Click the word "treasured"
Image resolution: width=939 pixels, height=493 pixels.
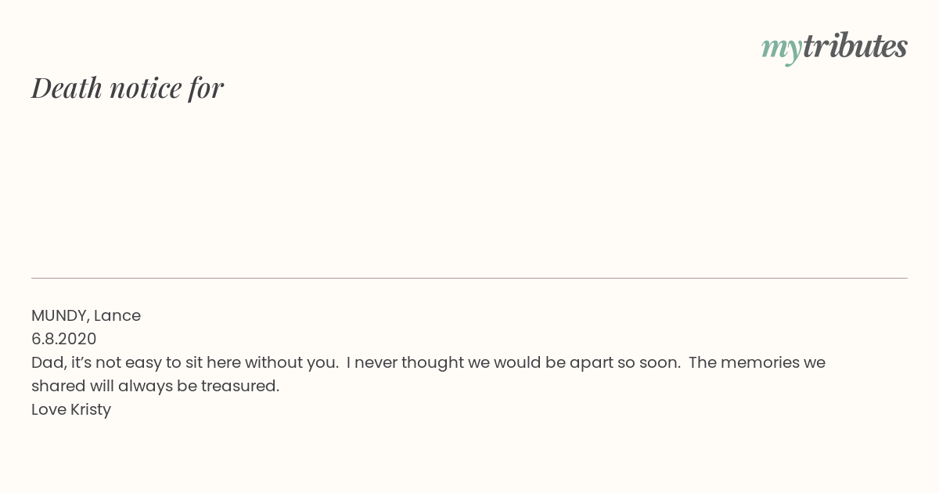coord(238,386)
